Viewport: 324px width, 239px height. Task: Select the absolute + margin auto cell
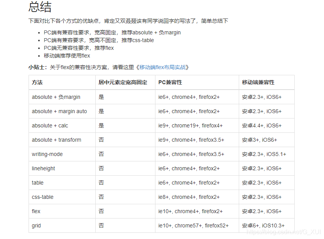click(59, 111)
